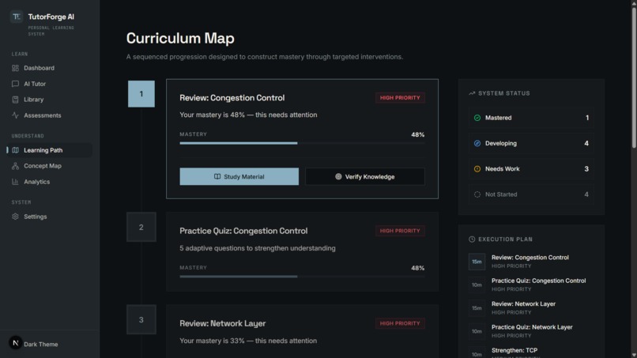
Task: Go to AI Tutor section
Action: (50, 84)
